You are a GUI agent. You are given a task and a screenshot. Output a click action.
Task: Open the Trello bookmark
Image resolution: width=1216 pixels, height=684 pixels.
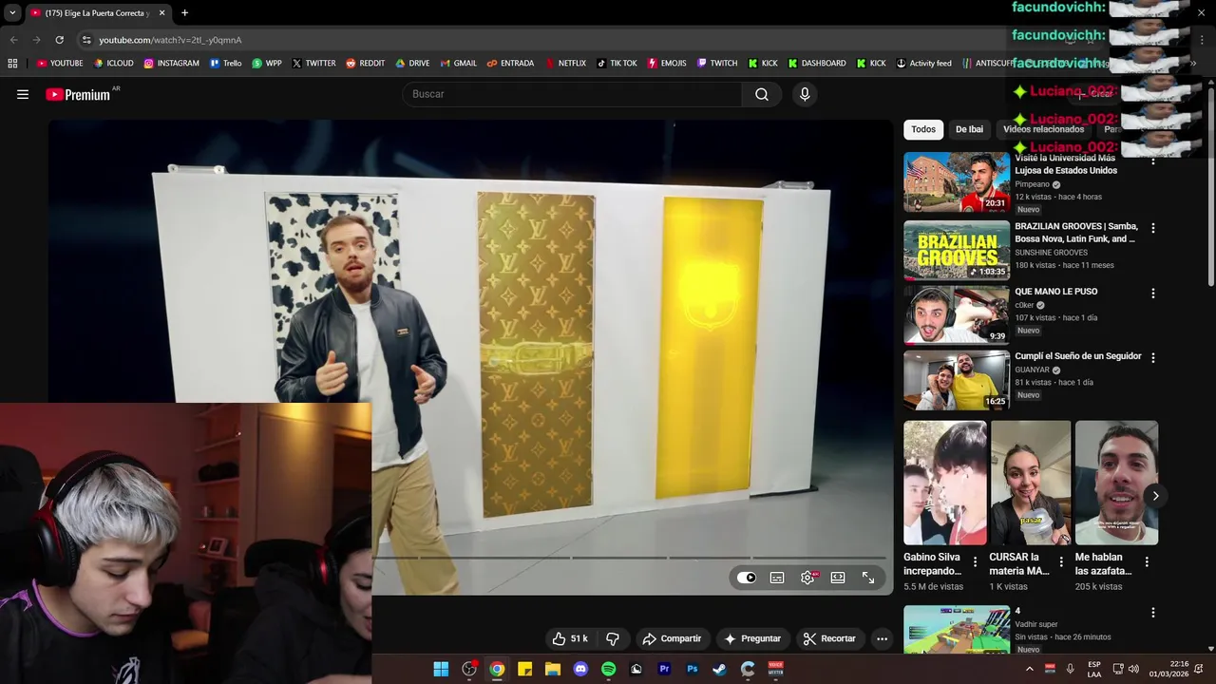(x=225, y=64)
